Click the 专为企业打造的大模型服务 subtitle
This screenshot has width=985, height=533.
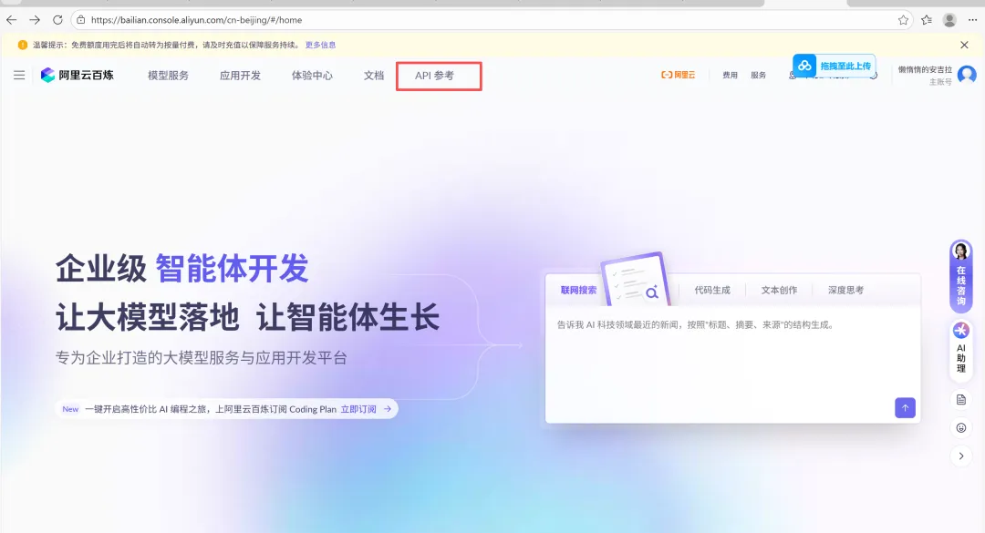pyautogui.click(x=201, y=358)
